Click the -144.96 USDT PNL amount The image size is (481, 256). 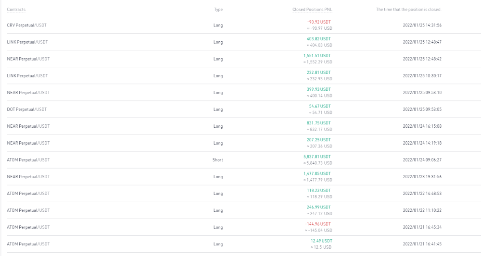[x=318, y=224]
